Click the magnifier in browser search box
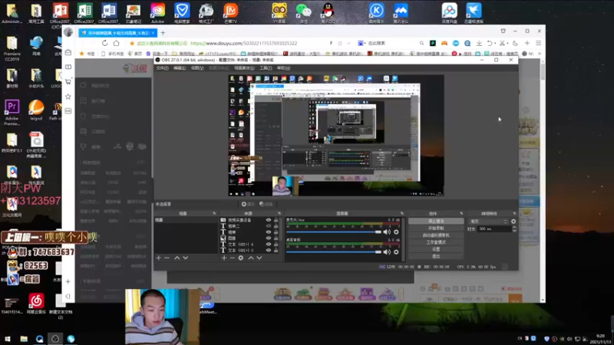 (x=421, y=43)
